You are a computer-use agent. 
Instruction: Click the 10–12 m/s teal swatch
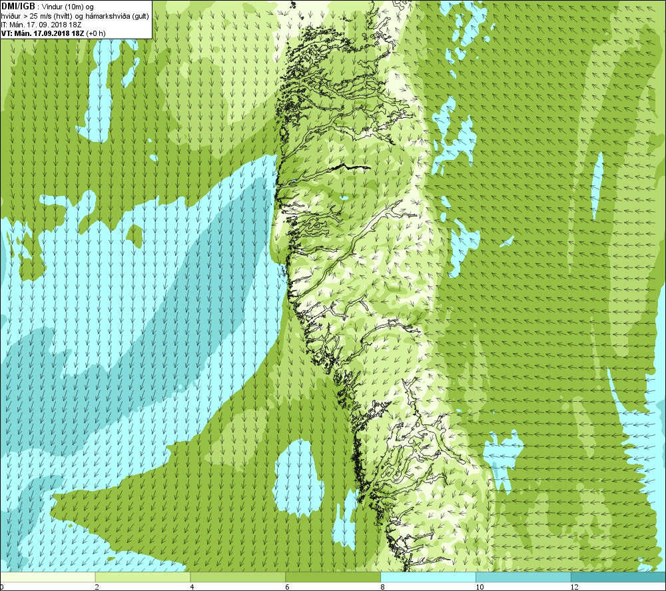(523, 577)
